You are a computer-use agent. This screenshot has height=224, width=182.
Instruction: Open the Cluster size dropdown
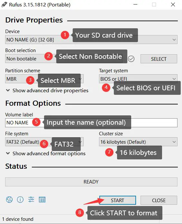point(138,142)
